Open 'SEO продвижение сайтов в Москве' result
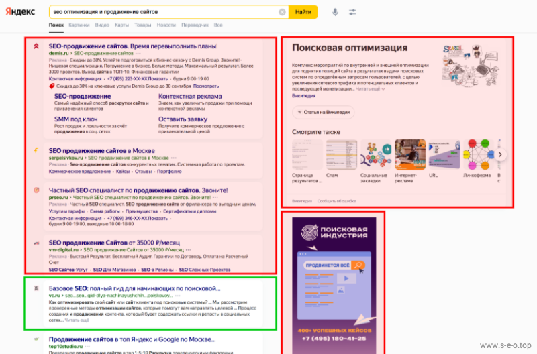 click(x=102, y=150)
